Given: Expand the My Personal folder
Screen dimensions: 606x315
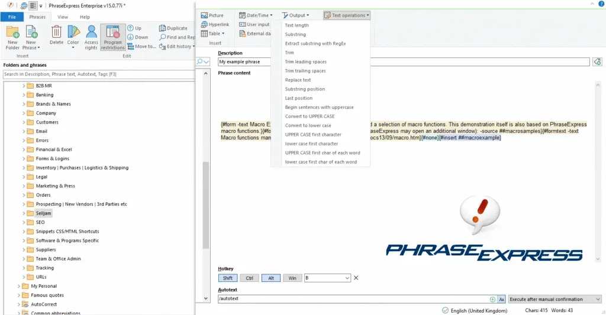Looking at the screenshot, I should tap(18, 287).
